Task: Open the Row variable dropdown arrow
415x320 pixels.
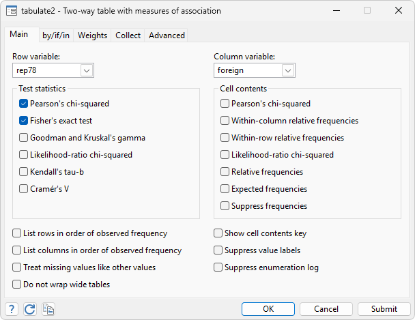Action: click(x=87, y=70)
